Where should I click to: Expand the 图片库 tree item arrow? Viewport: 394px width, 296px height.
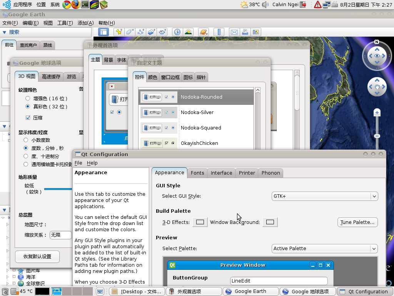pos(8,270)
